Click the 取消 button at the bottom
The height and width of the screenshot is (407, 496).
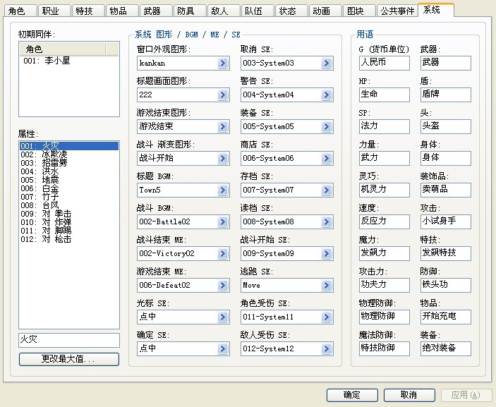click(x=409, y=395)
